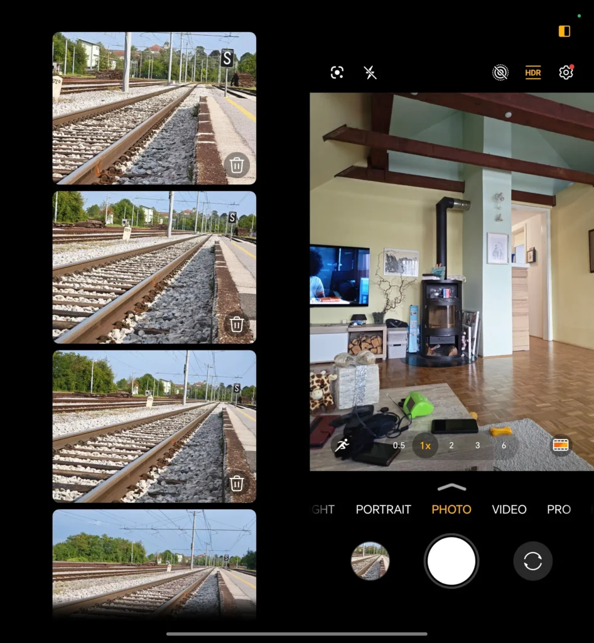Image resolution: width=594 pixels, height=643 pixels.
Task: Delete the second railway photo
Action: coord(237,324)
